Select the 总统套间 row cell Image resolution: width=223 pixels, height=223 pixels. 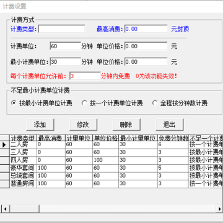[x=23, y=176]
